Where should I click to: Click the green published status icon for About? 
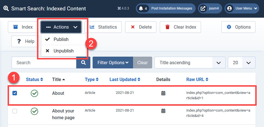pyautogui.click(x=34, y=93)
